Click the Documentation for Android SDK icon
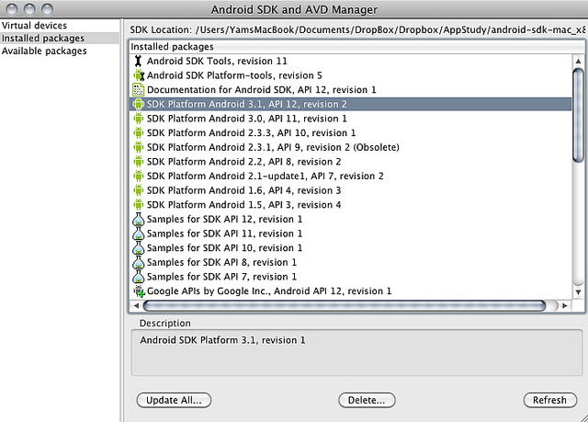This screenshot has width=588, height=422. (139, 90)
